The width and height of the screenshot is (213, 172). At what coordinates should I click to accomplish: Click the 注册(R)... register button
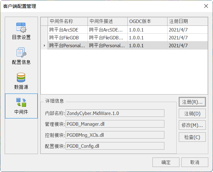coord(192,102)
